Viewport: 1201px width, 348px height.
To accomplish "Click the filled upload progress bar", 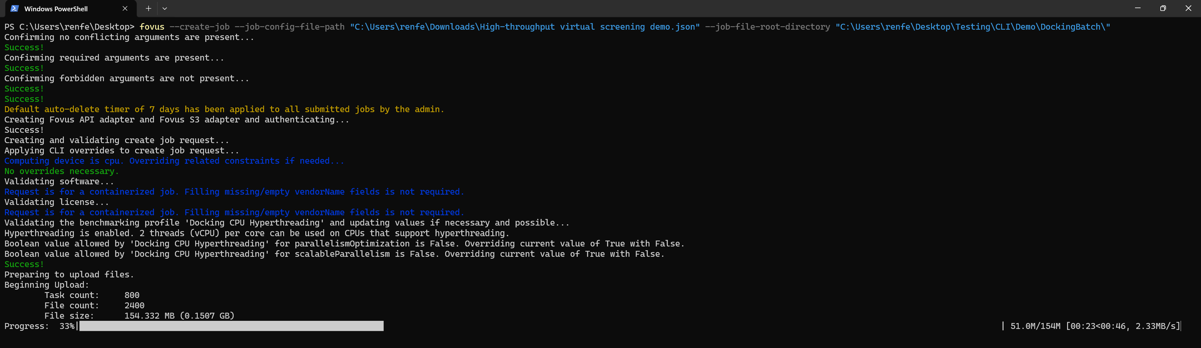I will [232, 326].
